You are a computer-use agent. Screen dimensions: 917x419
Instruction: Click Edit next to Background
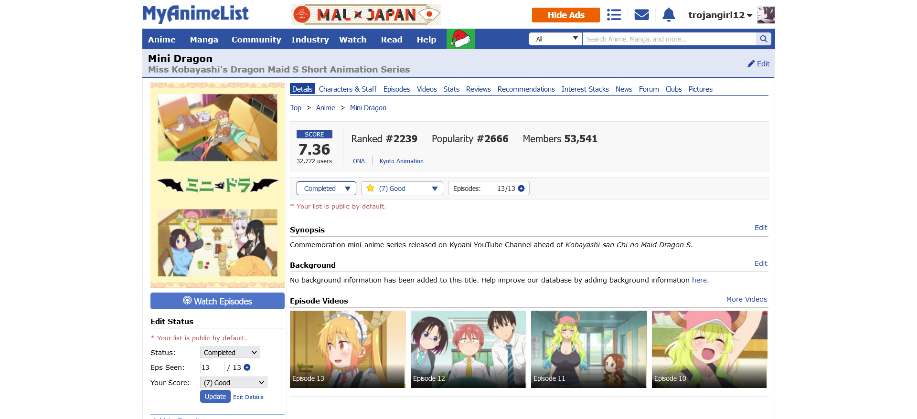[x=761, y=263]
